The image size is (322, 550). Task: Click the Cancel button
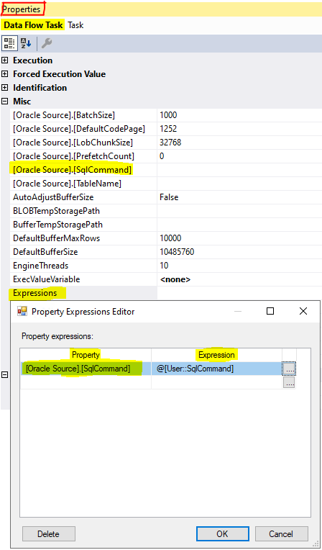tap(281, 534)
